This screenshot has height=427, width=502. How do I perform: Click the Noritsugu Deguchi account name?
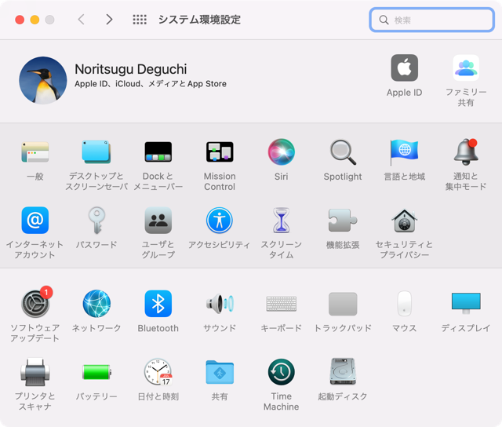pyautogui.click(x=131, y=69)
